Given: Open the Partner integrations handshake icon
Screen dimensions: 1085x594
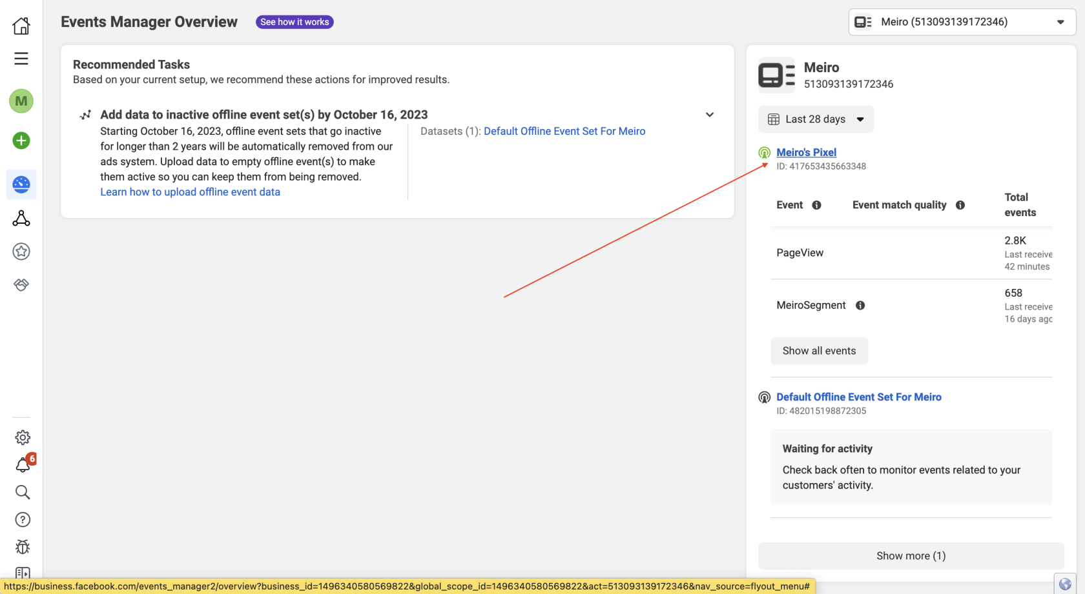Looking at the screenshot, I should (21, 284).
